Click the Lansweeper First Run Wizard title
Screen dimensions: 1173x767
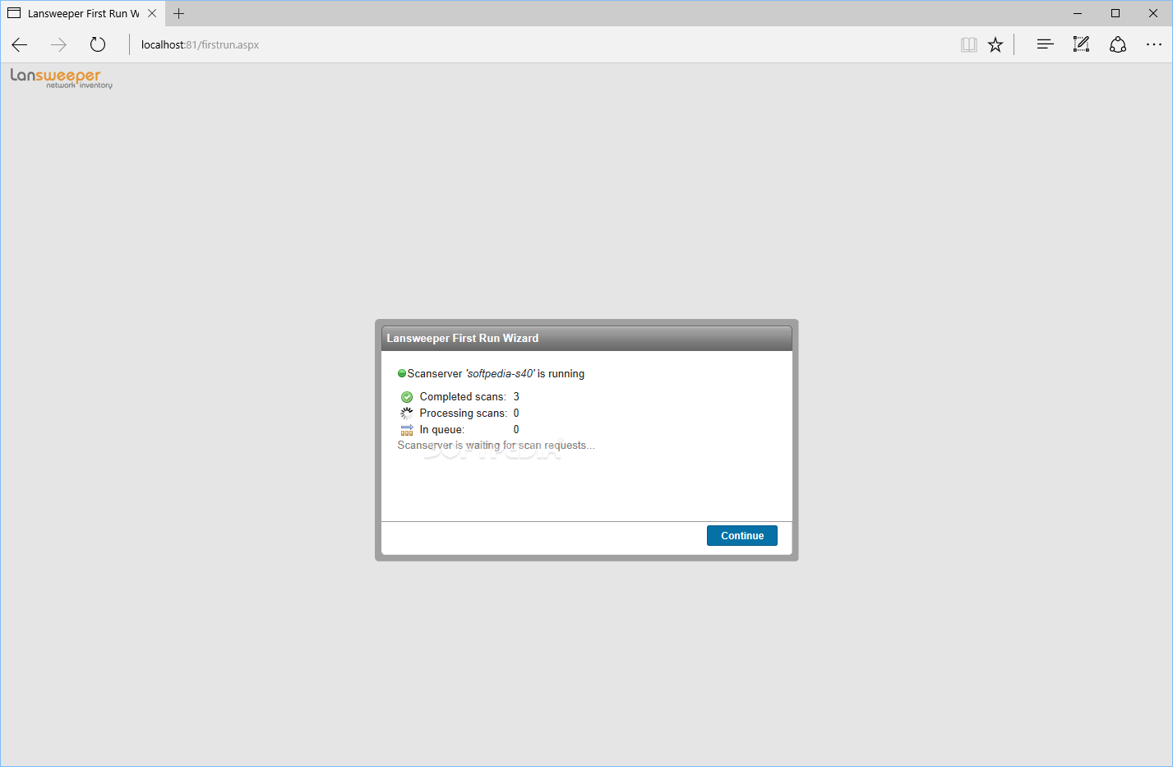tap(463, 338)
